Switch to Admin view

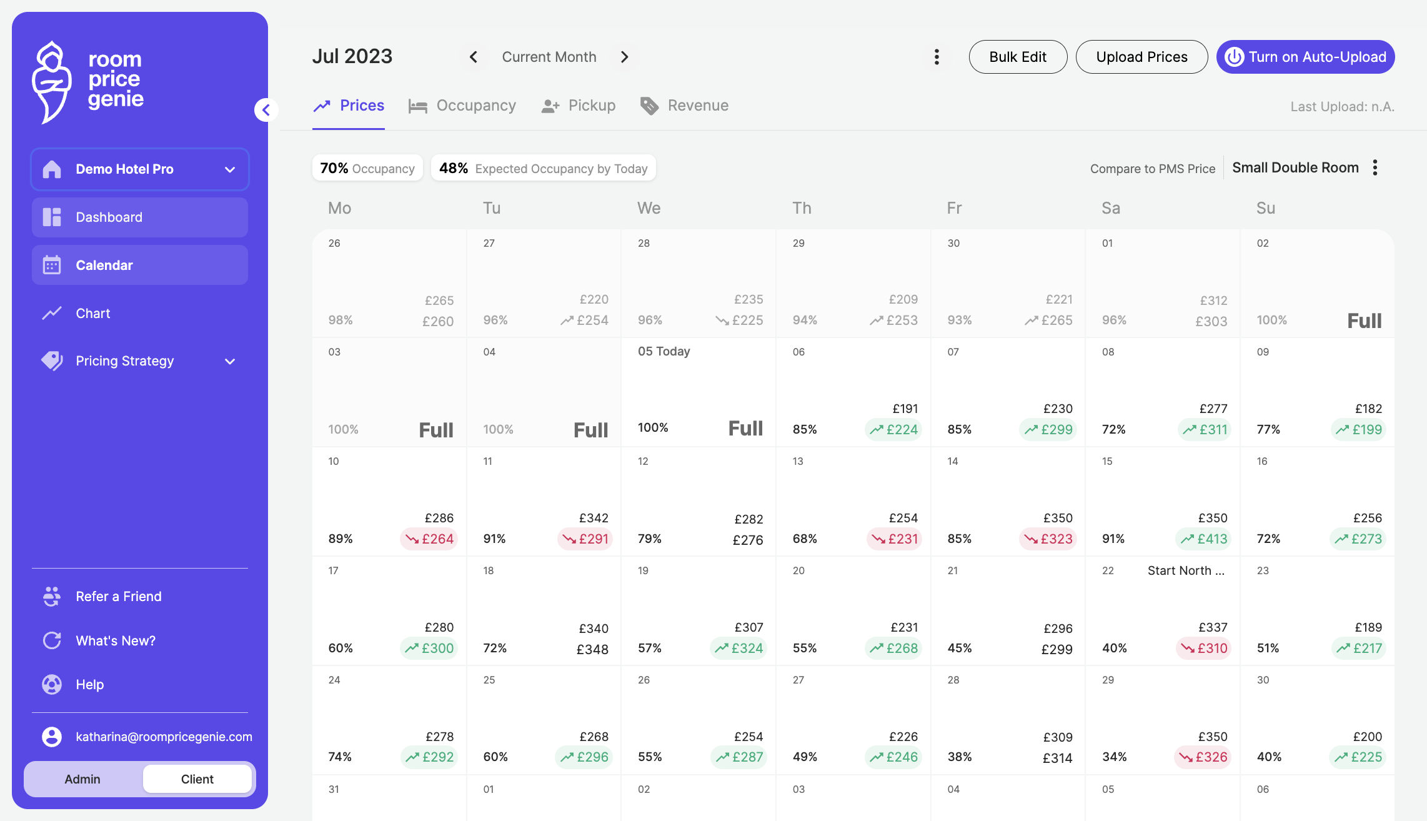[82, 779]
